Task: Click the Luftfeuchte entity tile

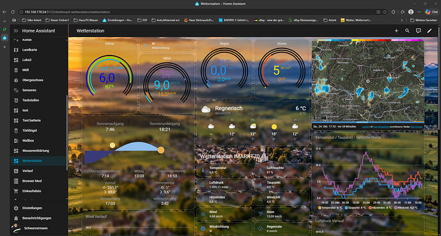Action: pos(281,170)
